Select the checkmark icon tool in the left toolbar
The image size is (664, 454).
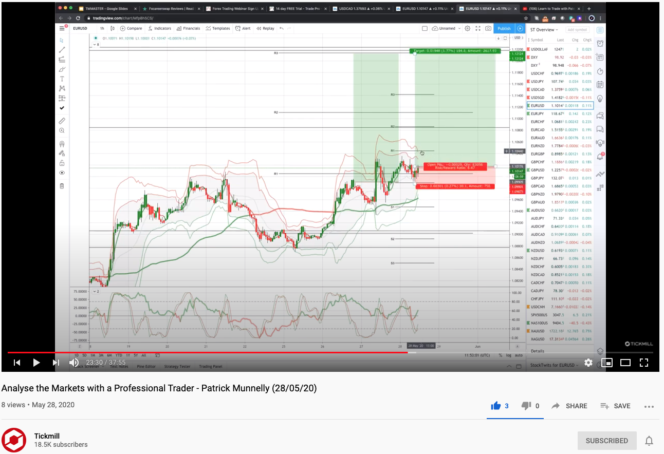coord(62,108)
